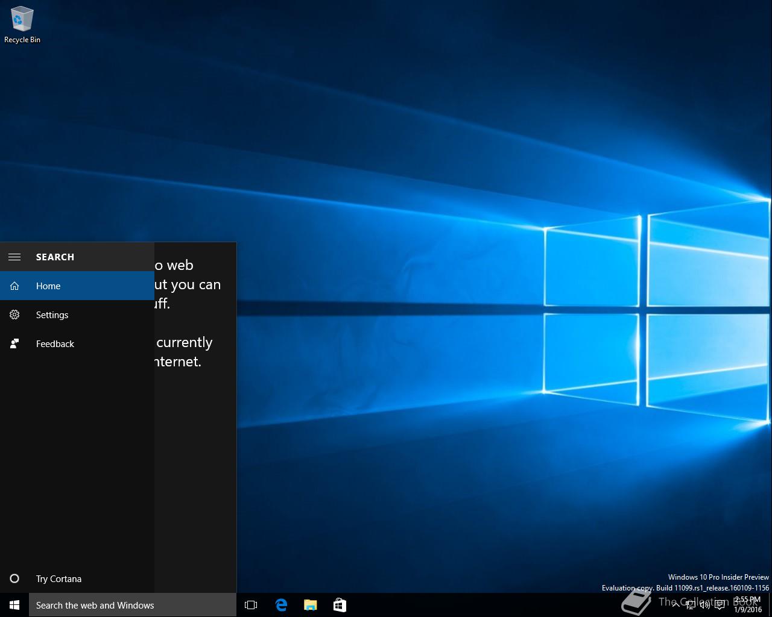This screenshot has width=772, height=617.
Task: Show hidden system tray icons
Action: [x=675, y=605]
